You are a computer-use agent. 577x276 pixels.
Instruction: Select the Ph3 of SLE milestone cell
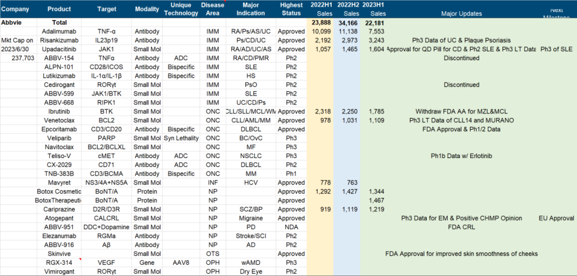[x=556, y=49]
